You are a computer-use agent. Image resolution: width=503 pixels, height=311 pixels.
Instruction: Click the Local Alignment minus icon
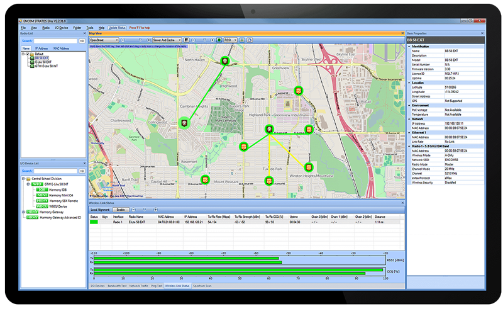point(134,210)
